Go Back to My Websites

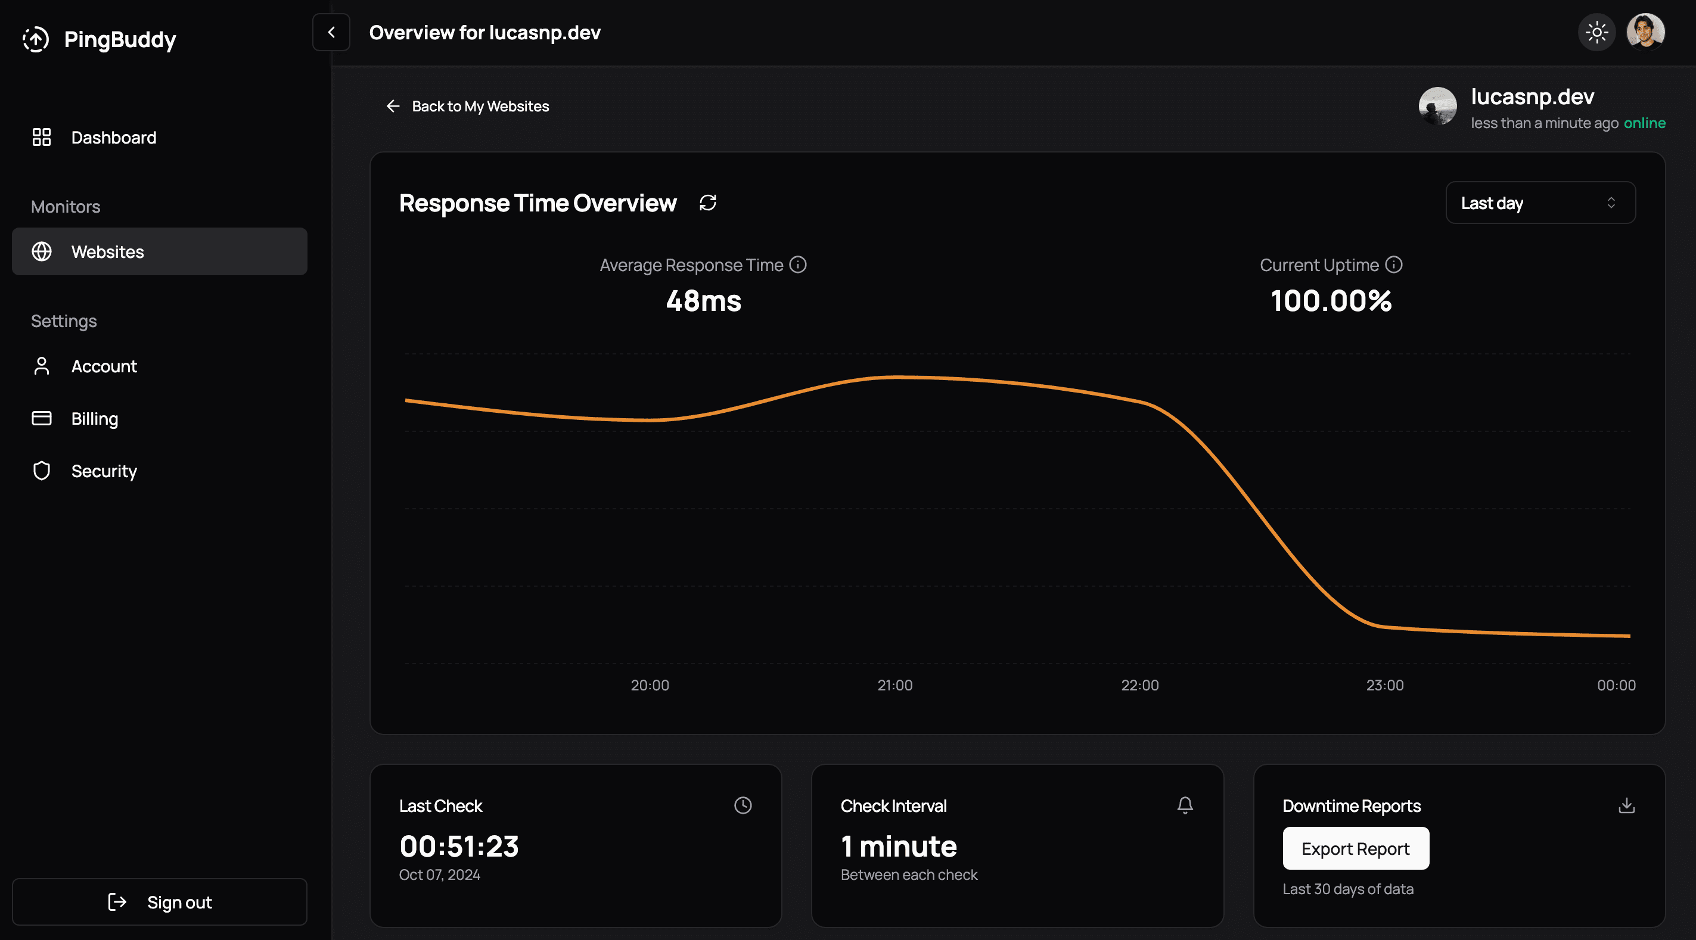(x=467, y=106)
